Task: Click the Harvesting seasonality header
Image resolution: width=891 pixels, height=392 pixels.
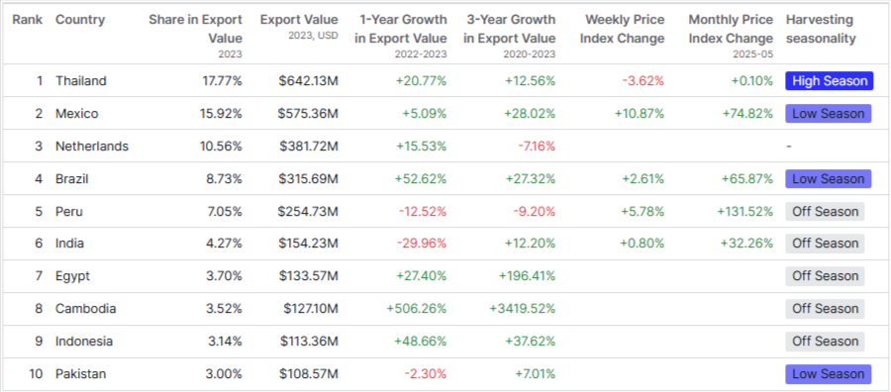Action: 821,29
